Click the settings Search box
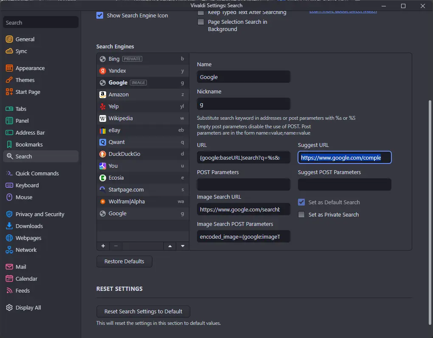 (x=41, y=23)
